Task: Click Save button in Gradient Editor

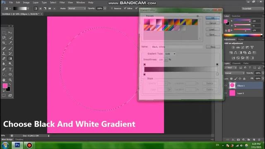Action: pos(213,35)
